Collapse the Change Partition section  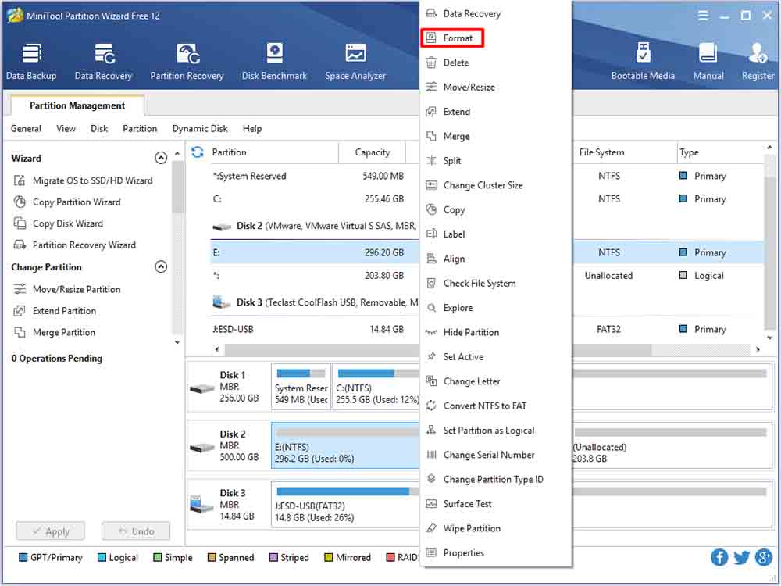(x=161, y=266)
